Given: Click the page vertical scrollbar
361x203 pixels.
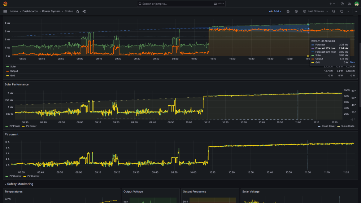Looking at the screenshot, I should [360, 75].
